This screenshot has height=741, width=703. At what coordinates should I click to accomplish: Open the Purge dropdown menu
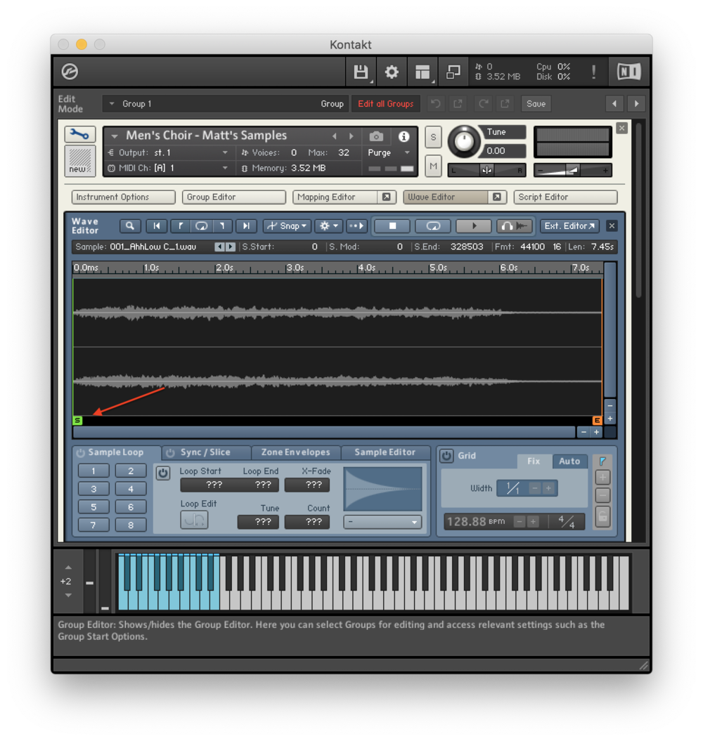coord(388,152)
